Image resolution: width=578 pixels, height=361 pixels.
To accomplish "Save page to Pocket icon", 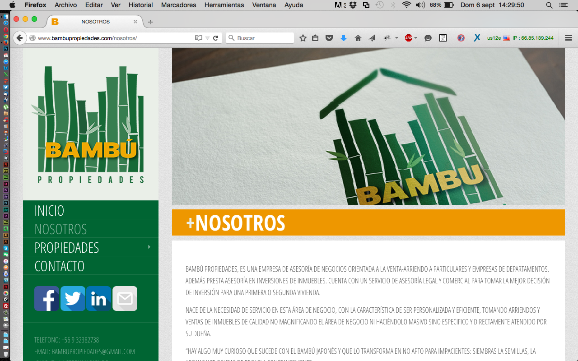I will [329, 38].
